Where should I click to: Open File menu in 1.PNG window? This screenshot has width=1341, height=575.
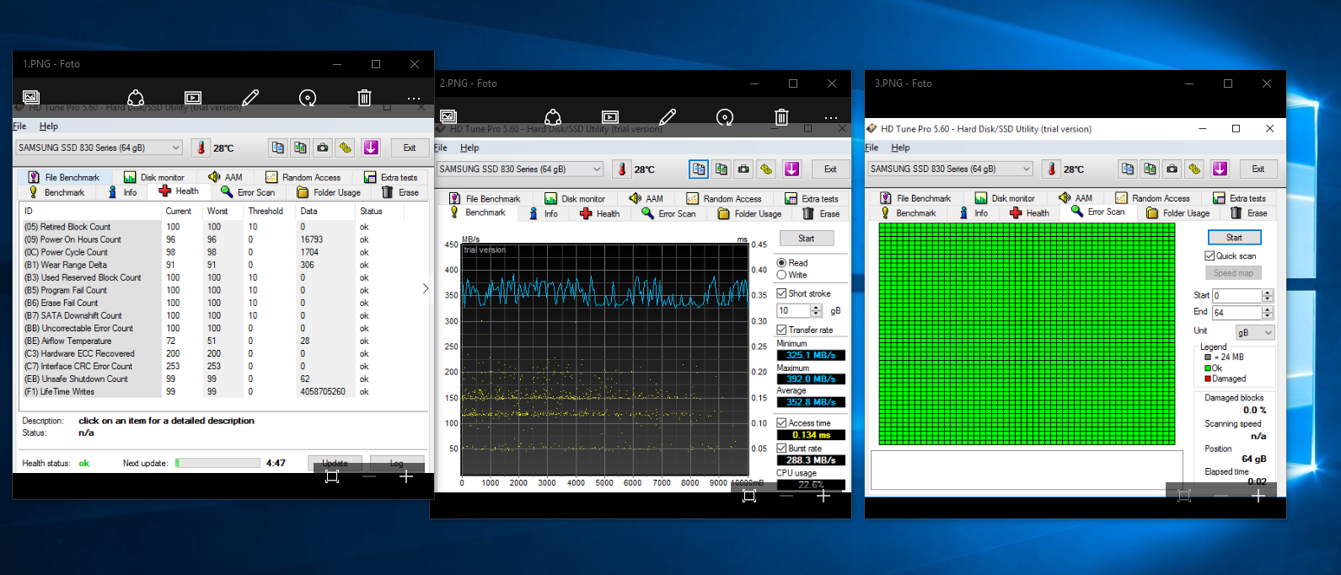19,126
